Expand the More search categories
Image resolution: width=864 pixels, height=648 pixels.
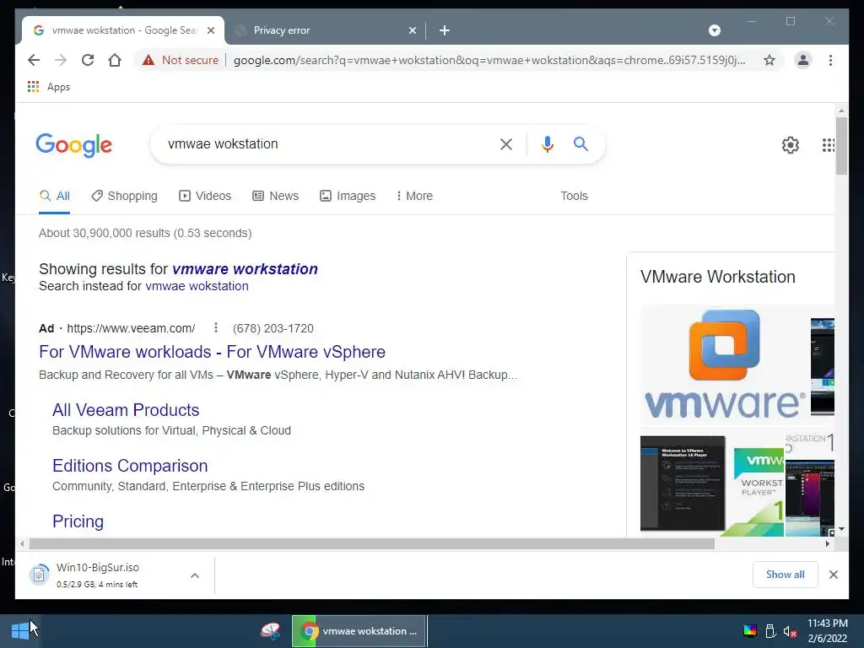(x=414, y=196)
